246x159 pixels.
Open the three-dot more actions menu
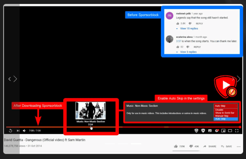click(x=239, y=146)
